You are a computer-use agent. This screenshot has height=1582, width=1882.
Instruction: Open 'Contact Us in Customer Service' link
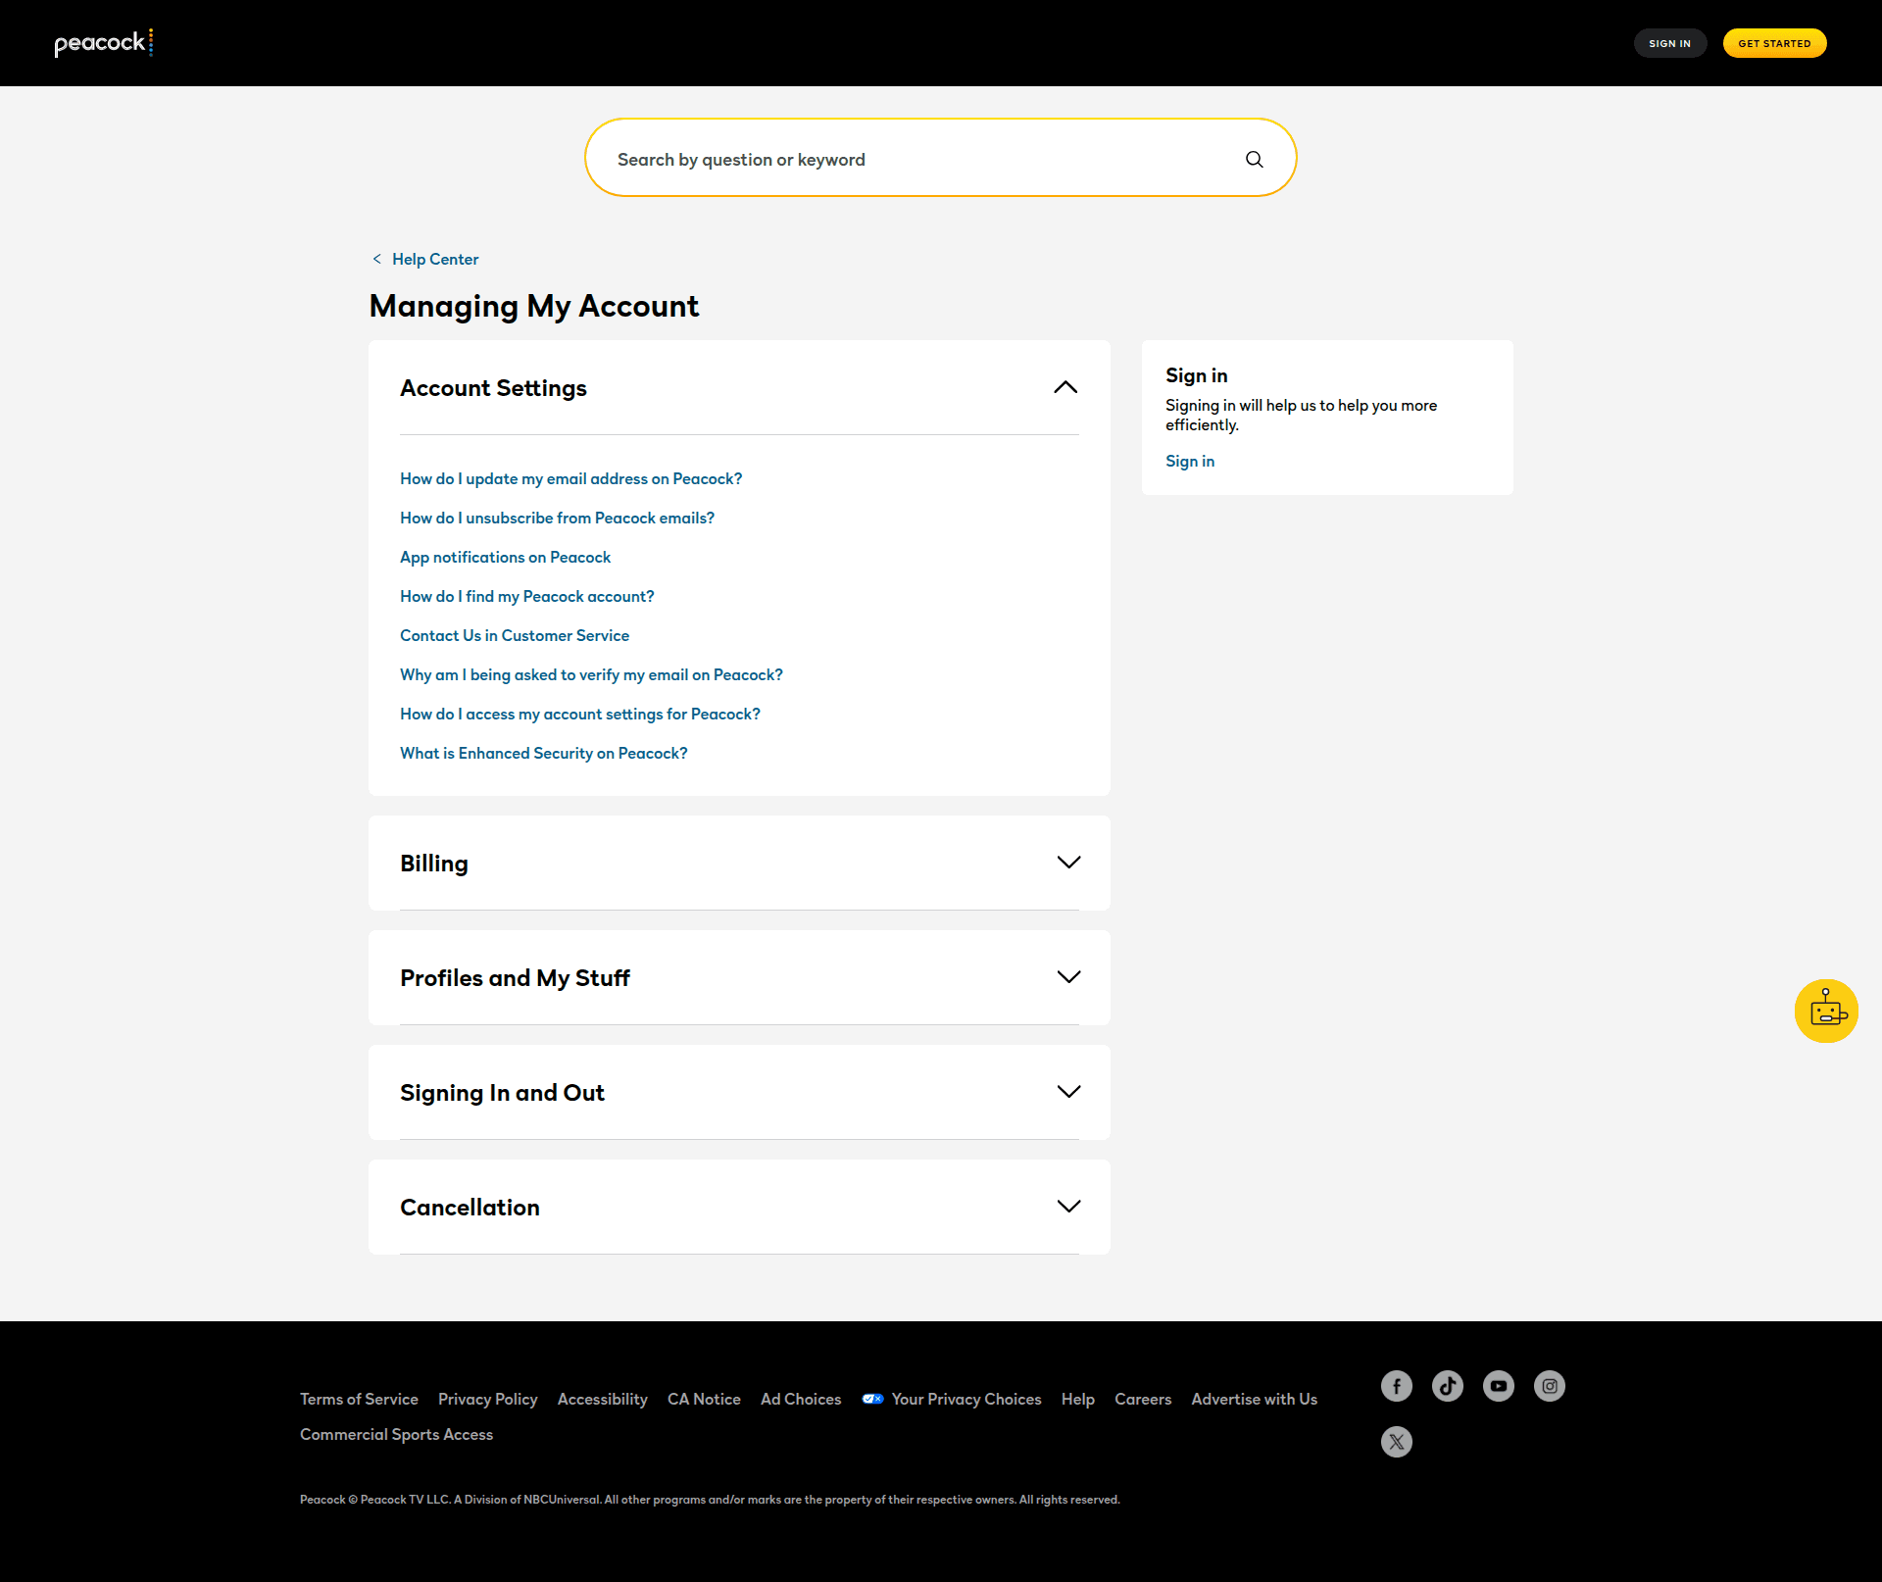coord(515,635)
